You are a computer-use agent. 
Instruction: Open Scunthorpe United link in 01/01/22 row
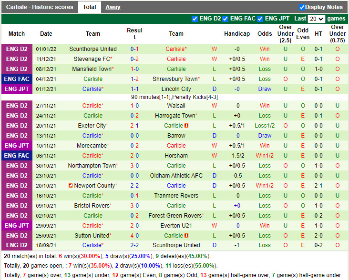pyautogui.click(x=93, y=49)
